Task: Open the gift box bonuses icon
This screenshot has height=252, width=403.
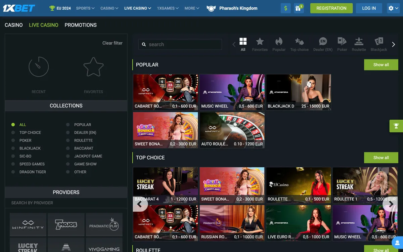Action: tap(298, 8)
